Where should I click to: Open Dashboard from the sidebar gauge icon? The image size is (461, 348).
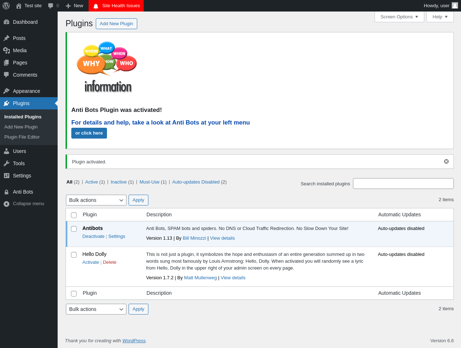pyautogui.click(x=6, y=22)
